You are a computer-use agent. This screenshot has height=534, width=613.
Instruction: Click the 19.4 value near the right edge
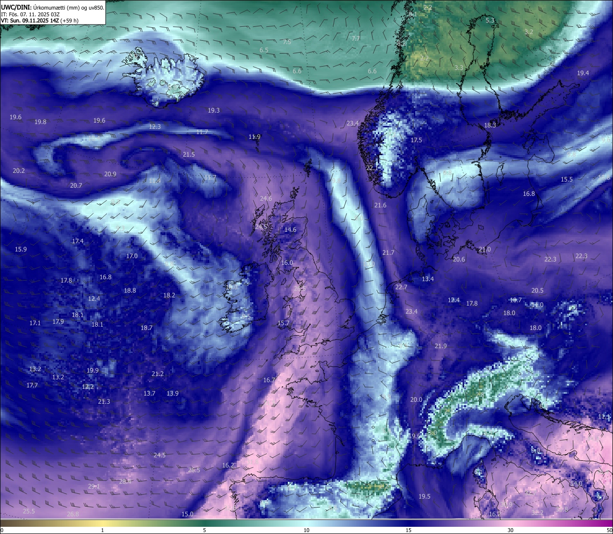click(x=583, y=73)
